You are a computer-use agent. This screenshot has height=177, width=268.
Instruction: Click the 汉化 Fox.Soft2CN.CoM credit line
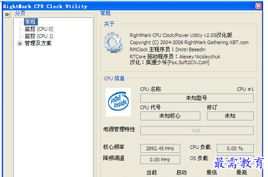coord(169,62)
